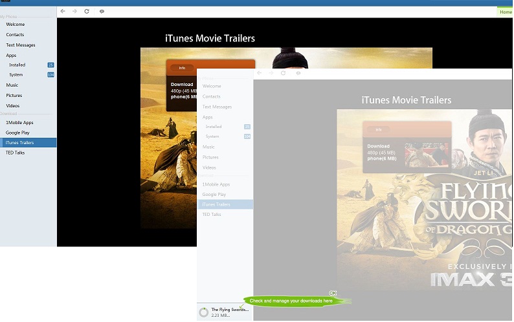Screen dimensions: 514x322
Task: Click the forward arrow in the rear window toolbar
Action: (74, 11)
